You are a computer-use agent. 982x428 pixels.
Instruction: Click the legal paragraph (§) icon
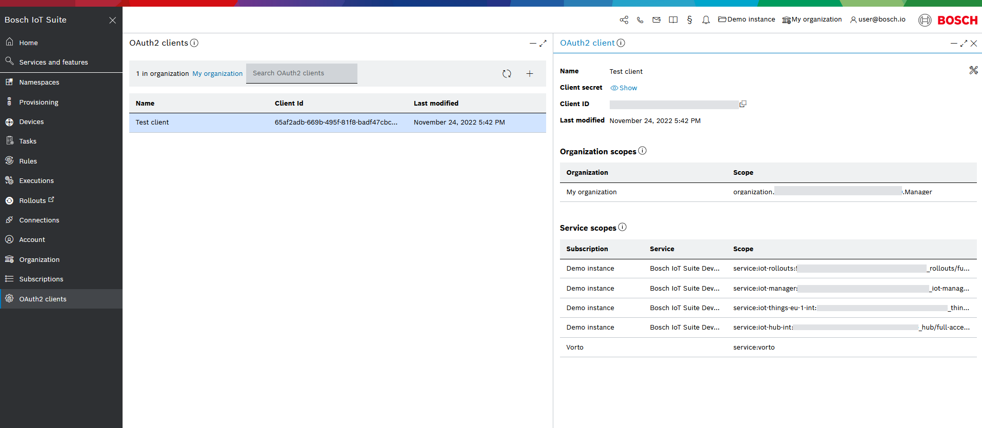coord(689,20)
